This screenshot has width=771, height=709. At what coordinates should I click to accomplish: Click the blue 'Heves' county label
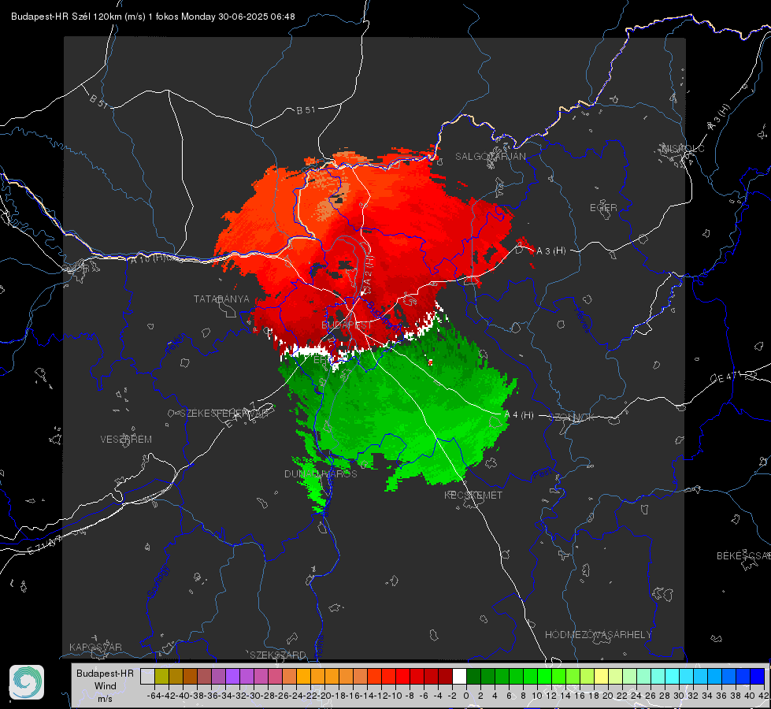click(582, 321)
